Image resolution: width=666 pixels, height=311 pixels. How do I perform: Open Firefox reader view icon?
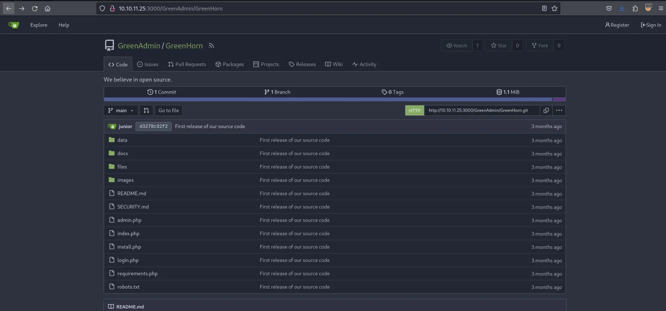(544, 9)
